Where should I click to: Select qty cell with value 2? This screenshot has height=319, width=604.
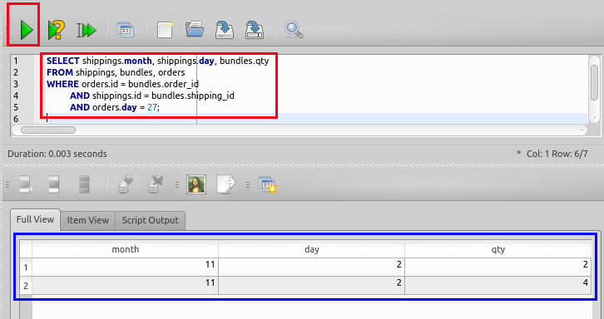(498, 267)
